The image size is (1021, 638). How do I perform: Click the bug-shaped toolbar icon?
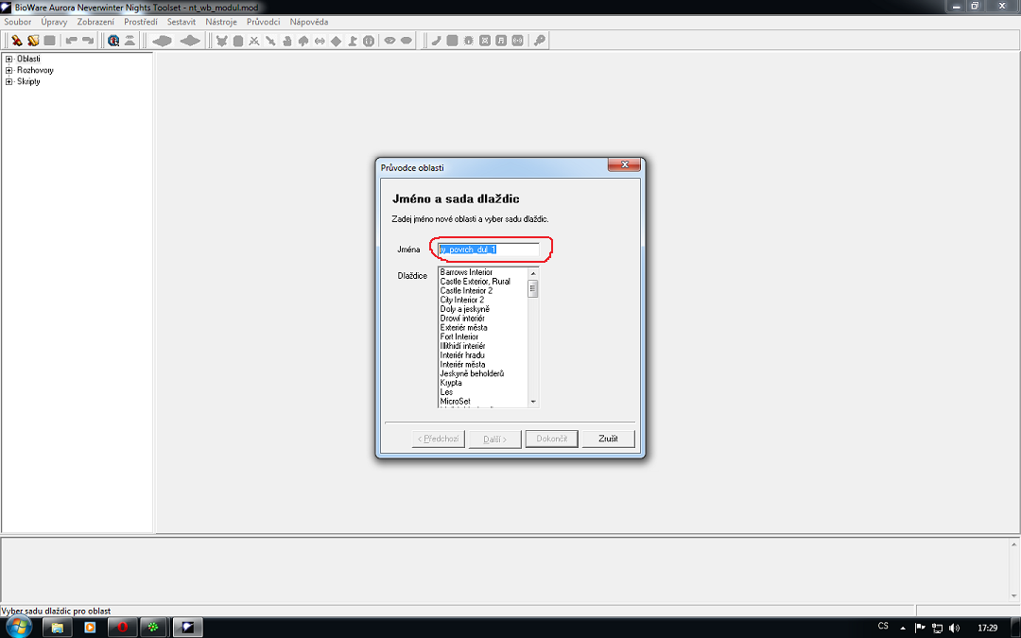(468, 41)
